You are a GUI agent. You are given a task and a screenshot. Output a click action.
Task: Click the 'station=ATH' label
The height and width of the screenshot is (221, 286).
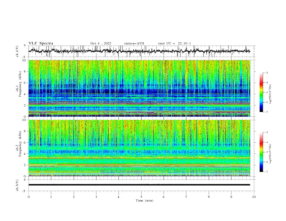(x=134, y=43)
